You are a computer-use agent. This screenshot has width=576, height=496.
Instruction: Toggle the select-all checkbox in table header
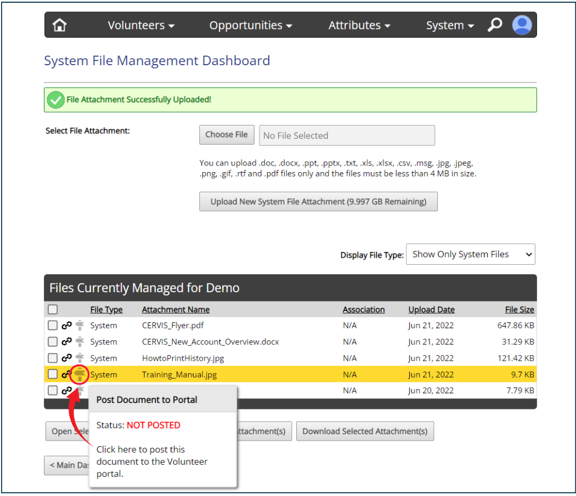(x=53, y=309)
